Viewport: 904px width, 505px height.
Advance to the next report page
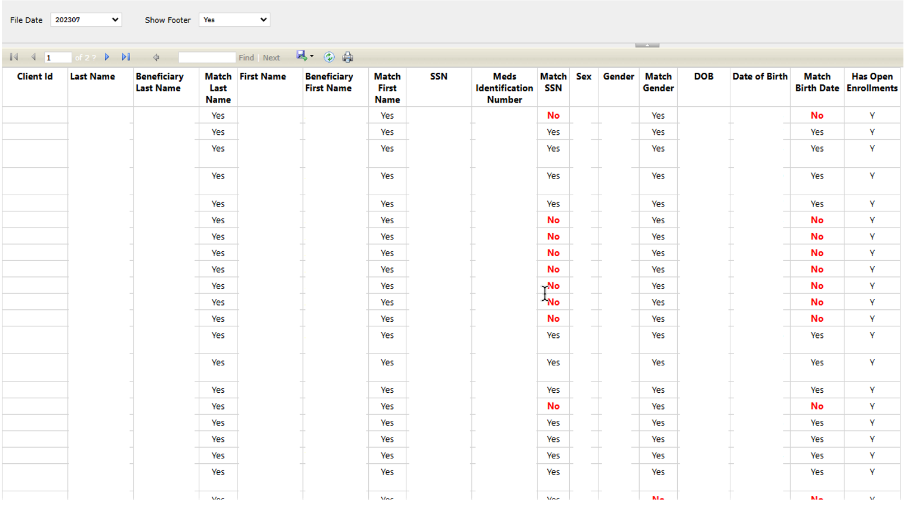(107, 57)
